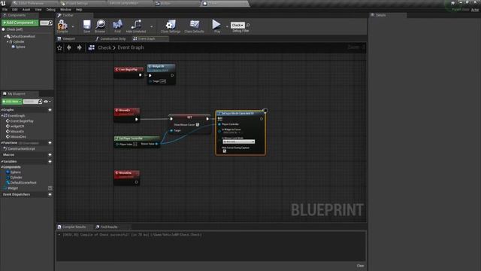The width and height of the screenshot is (481, 271).
Task: Click the Play toolbar button
Action: pos(216,26)
